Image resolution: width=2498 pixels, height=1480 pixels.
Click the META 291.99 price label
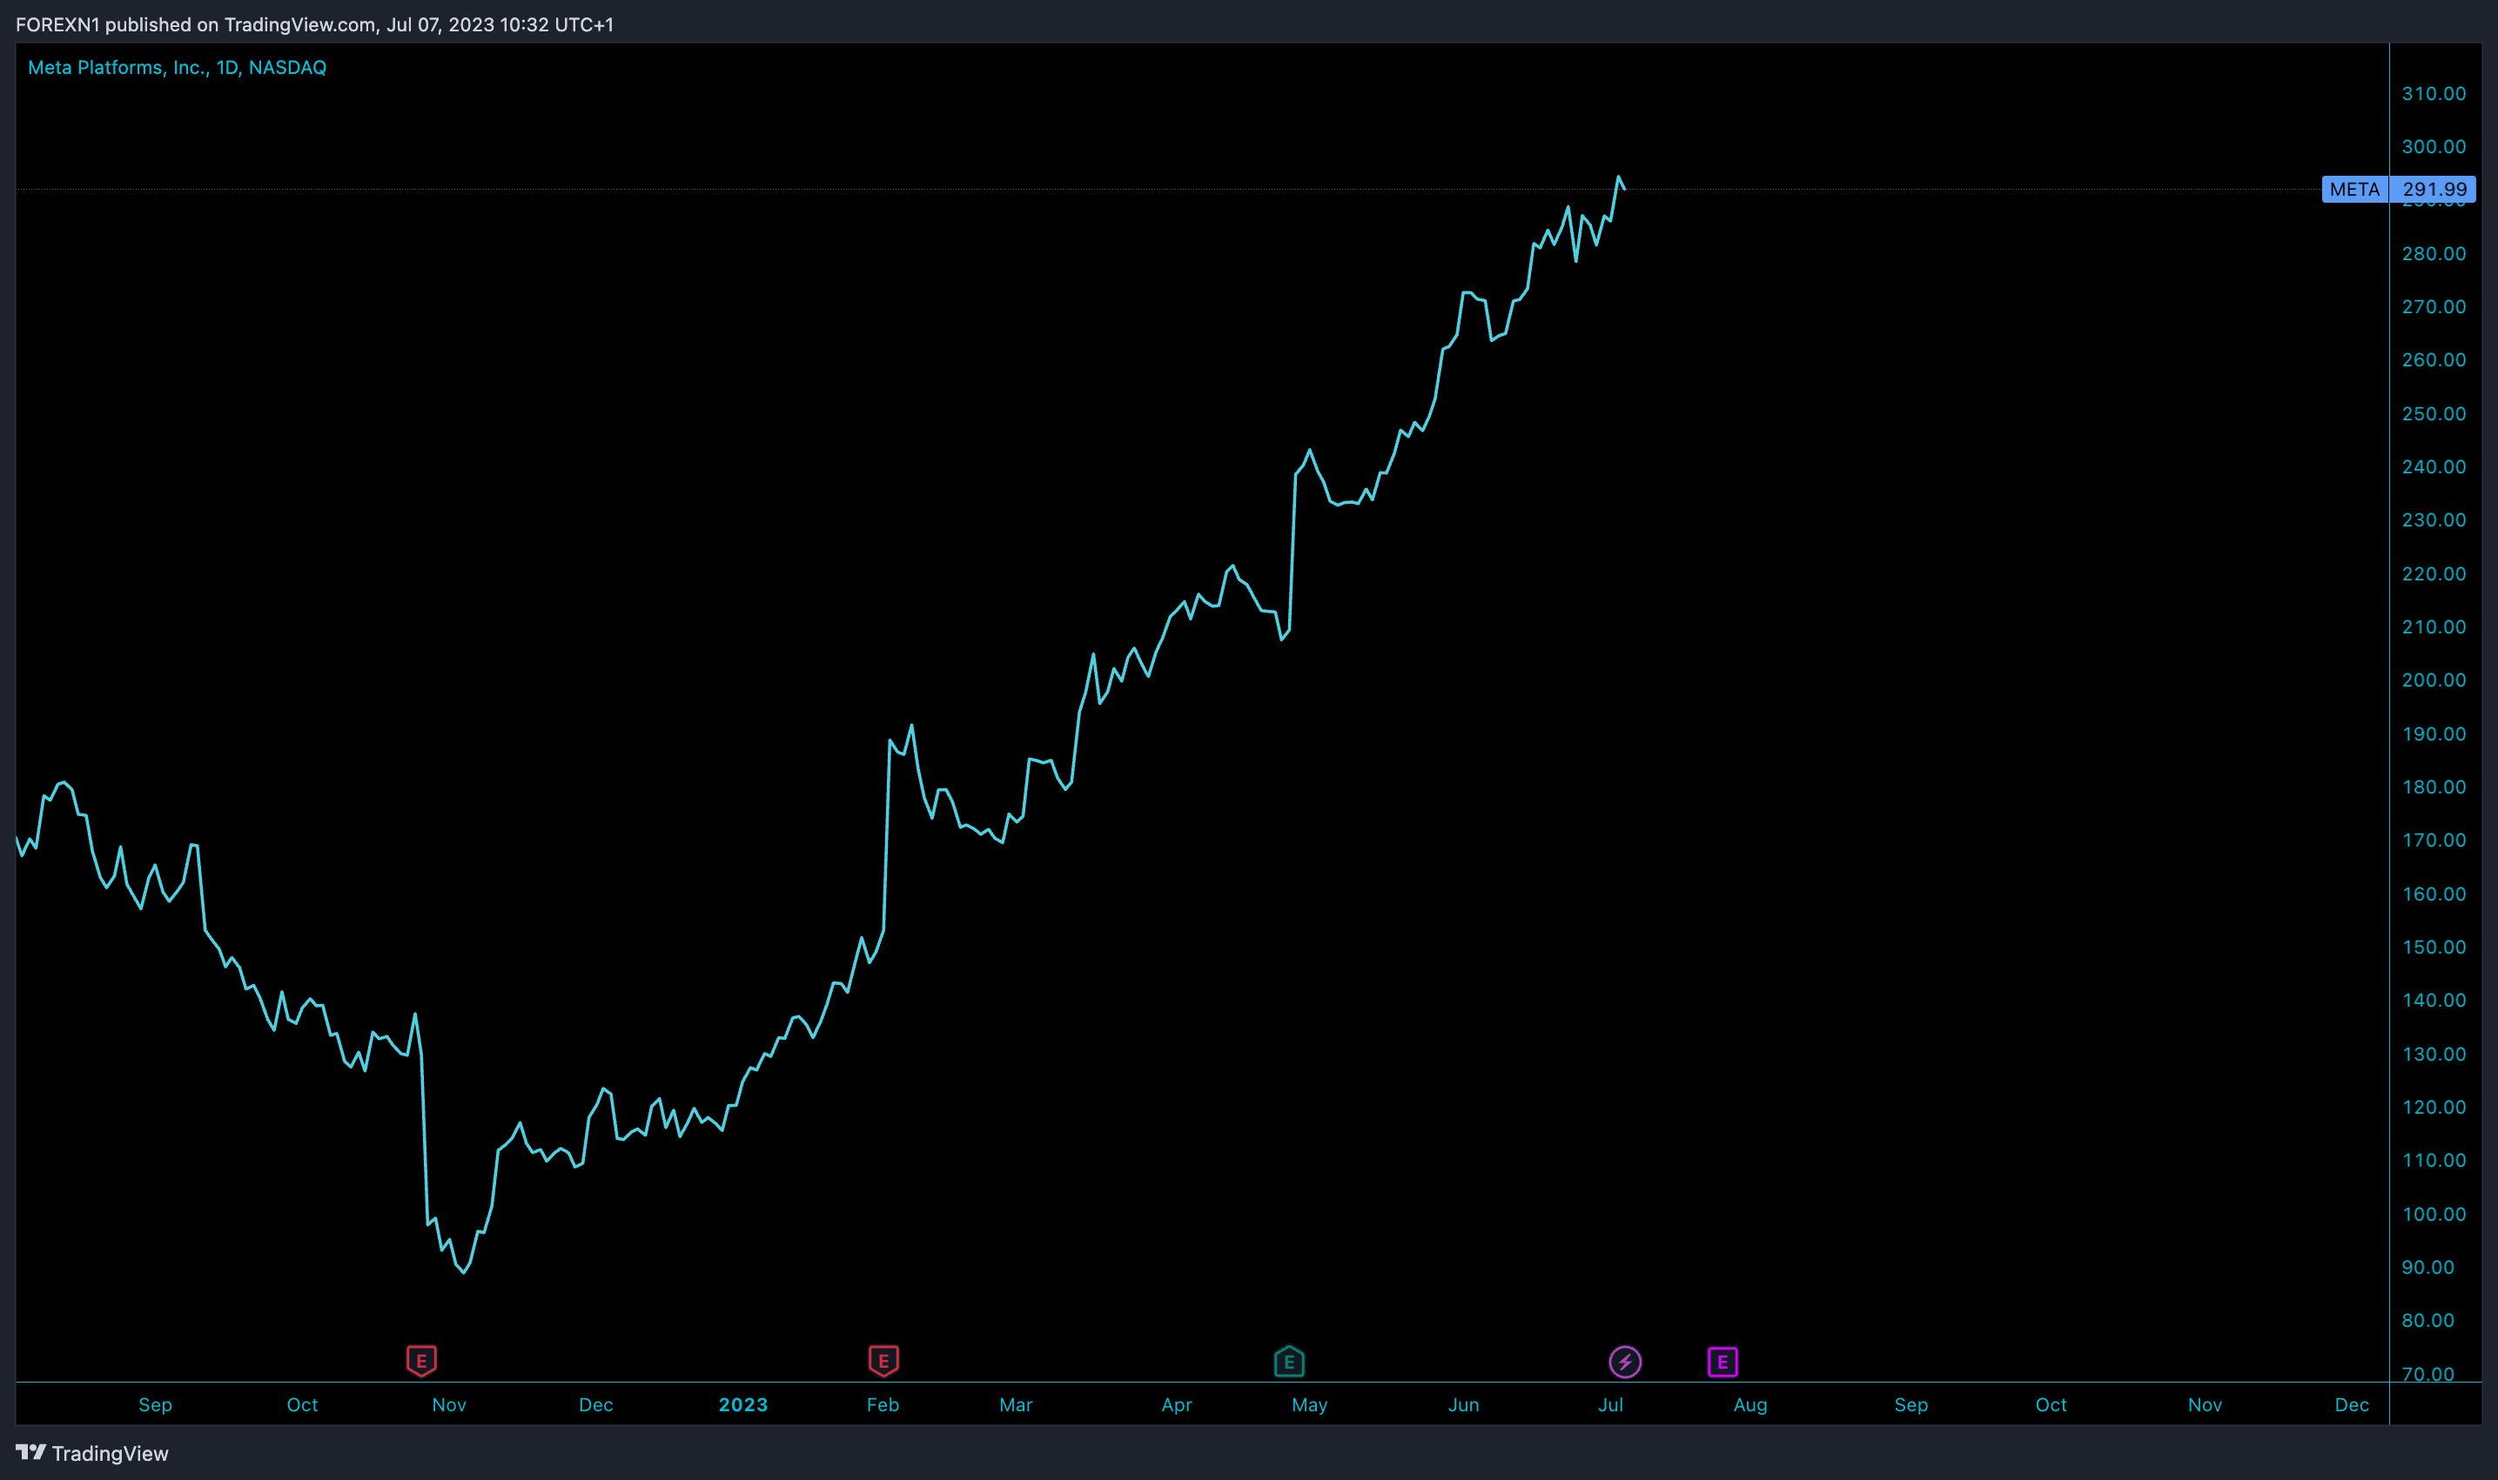(x=2400, y=190)
